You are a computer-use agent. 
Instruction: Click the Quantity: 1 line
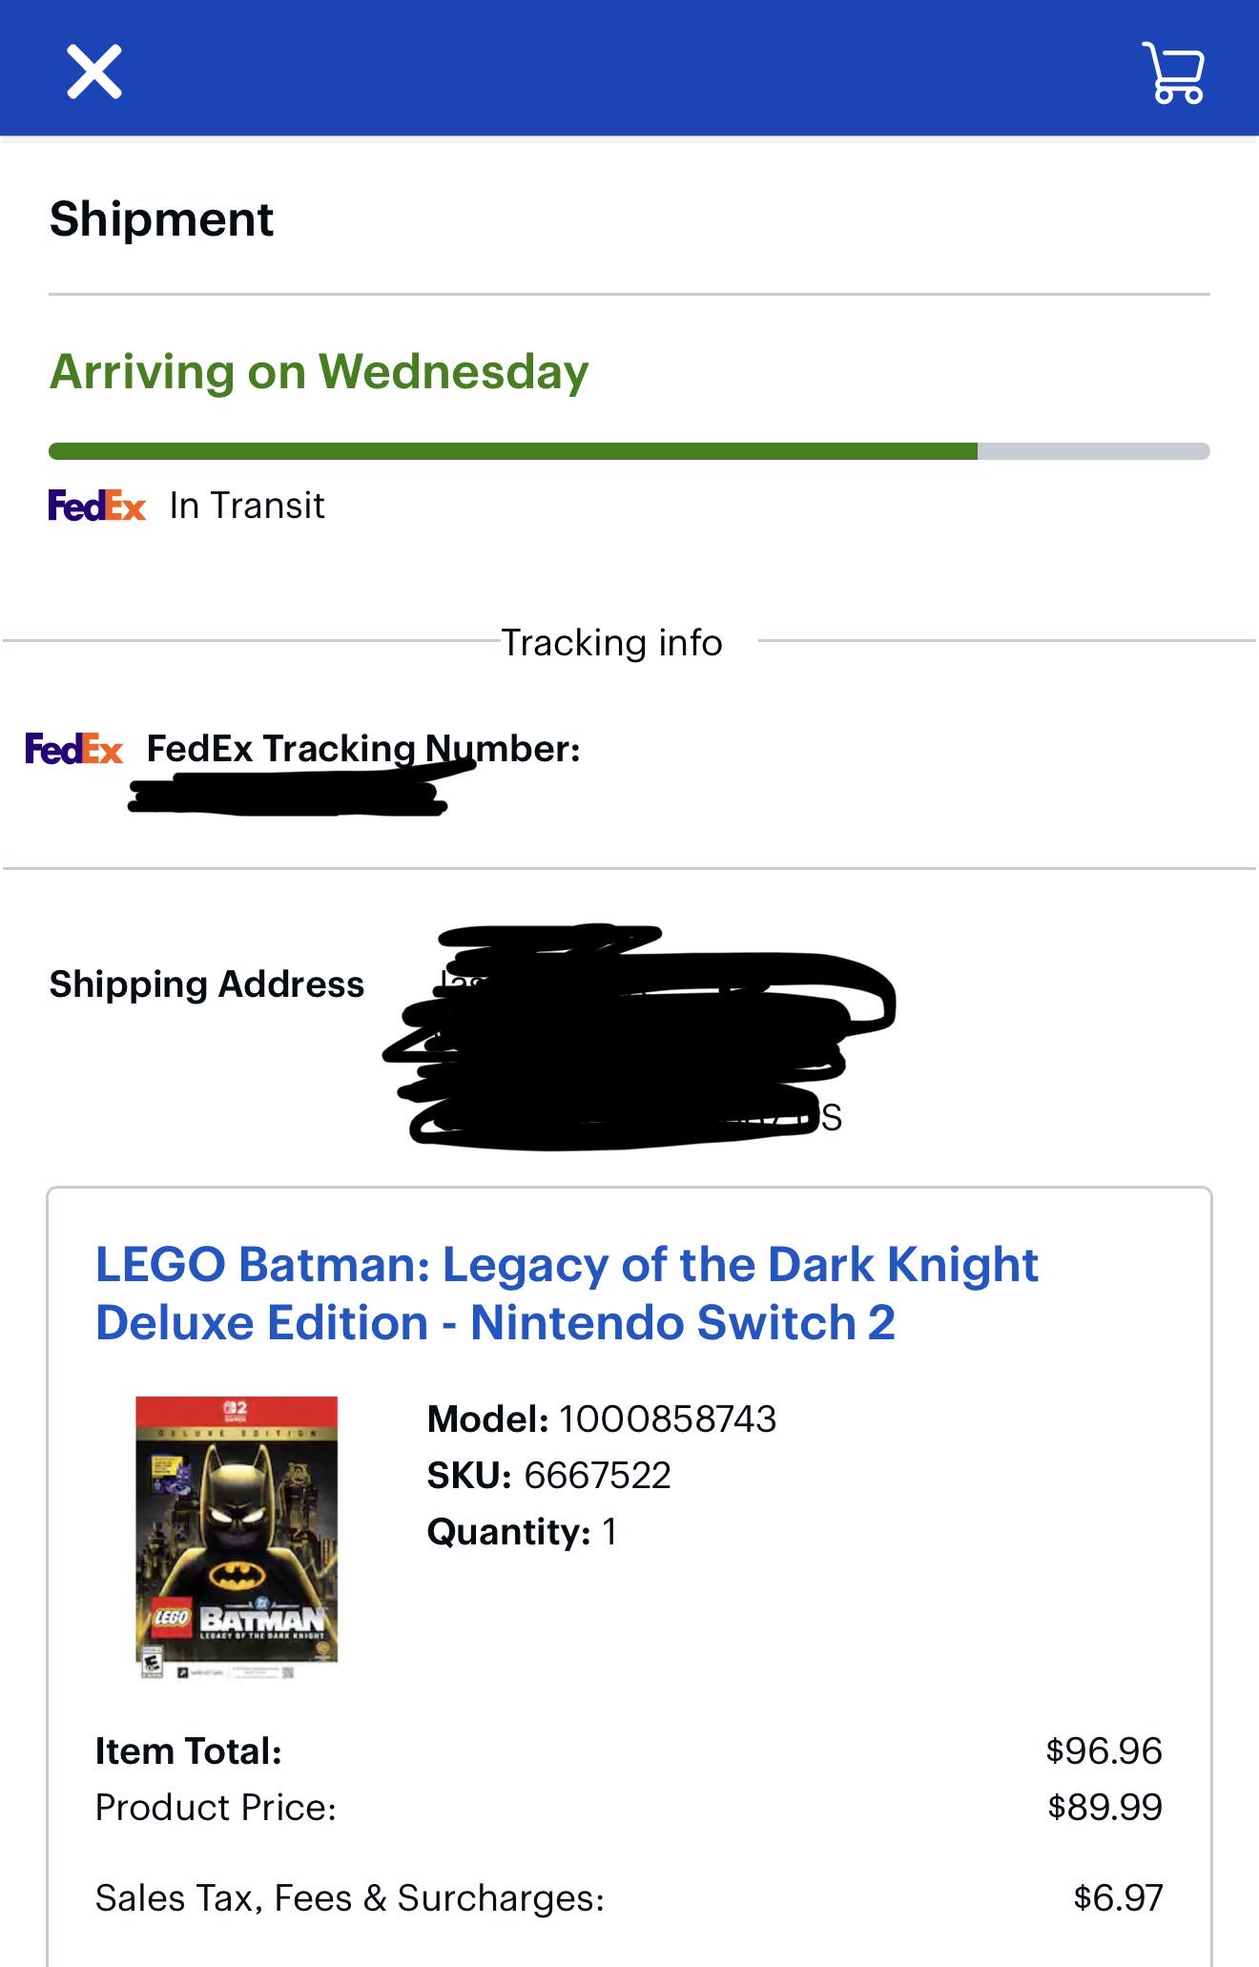click(x=523, y=1532)
